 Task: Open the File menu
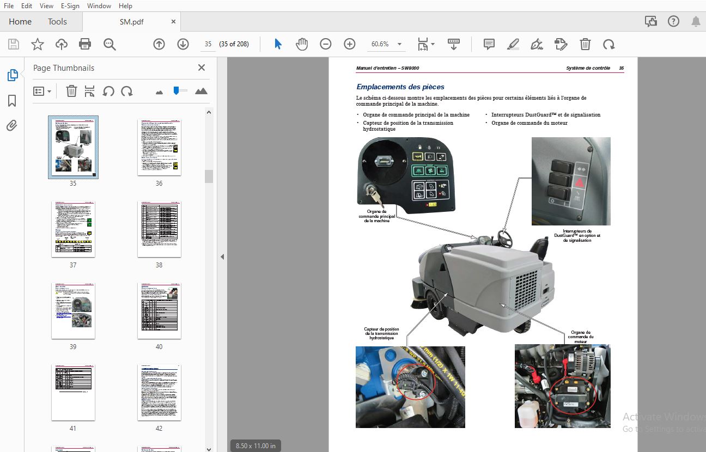point(9,6)
